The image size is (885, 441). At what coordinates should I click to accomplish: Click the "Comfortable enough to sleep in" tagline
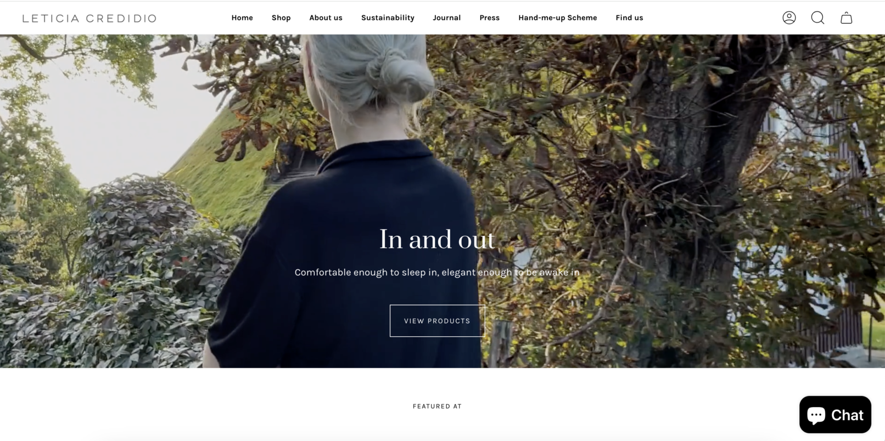[x=437, y=272]
